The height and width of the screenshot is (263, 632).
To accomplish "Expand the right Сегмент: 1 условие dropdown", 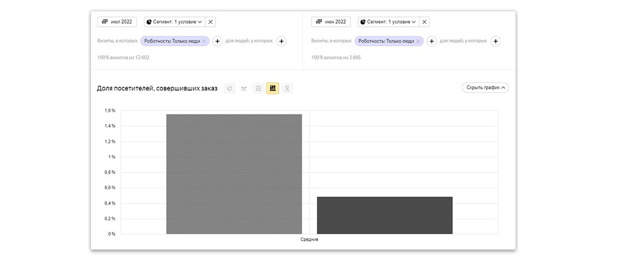I will (388, 22).
